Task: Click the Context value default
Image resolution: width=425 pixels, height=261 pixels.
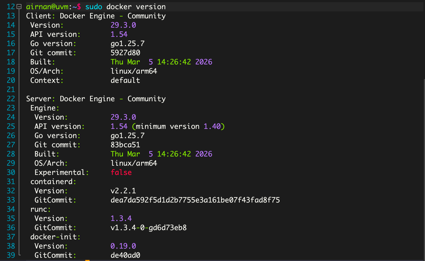Action: pyautogui.click(x=125, y=80)
